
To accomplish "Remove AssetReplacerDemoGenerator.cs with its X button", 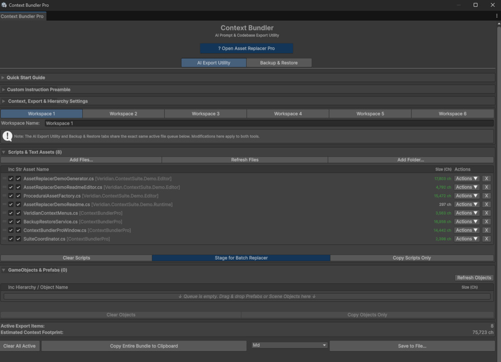I will pyautogui.click(x=486, y=178).
